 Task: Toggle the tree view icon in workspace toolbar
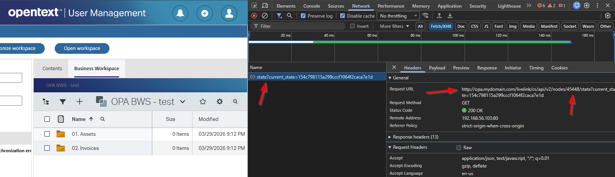46,101
